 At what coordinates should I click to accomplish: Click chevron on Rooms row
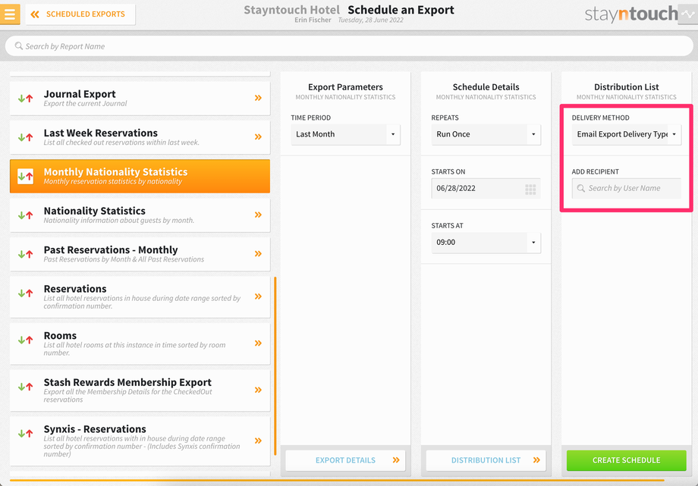point(258,343)
